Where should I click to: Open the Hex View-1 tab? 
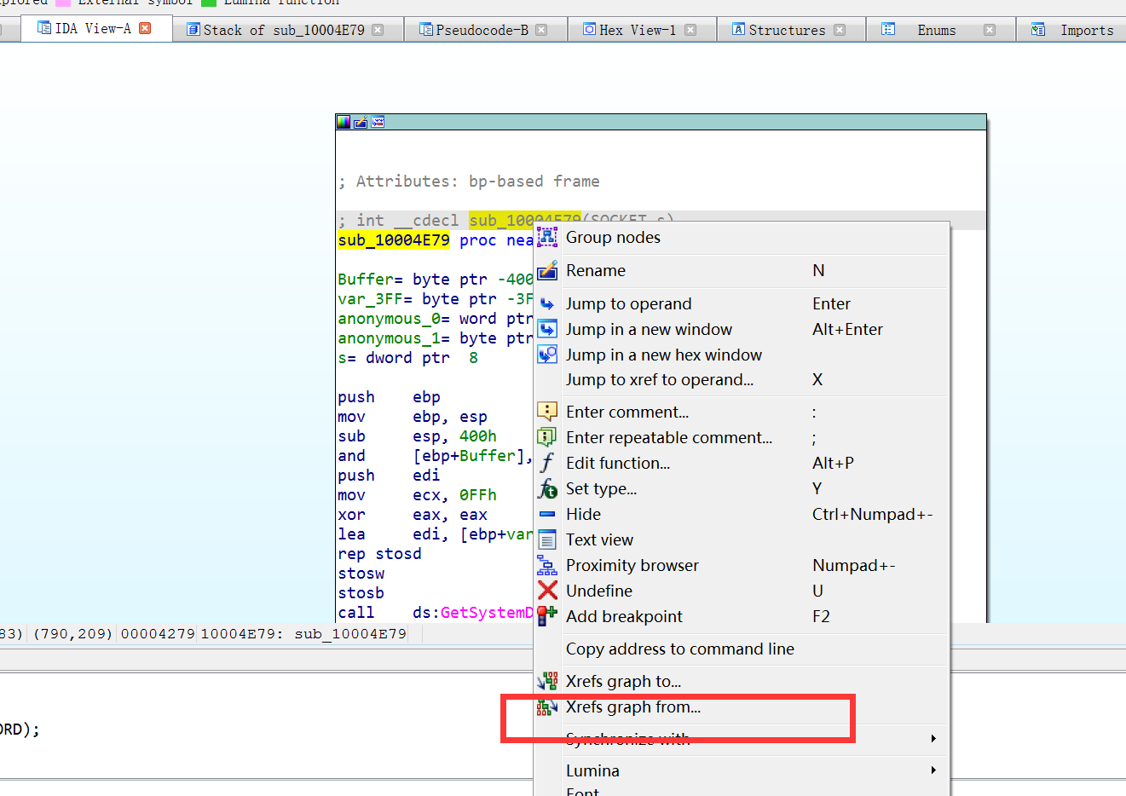[637, 30]
